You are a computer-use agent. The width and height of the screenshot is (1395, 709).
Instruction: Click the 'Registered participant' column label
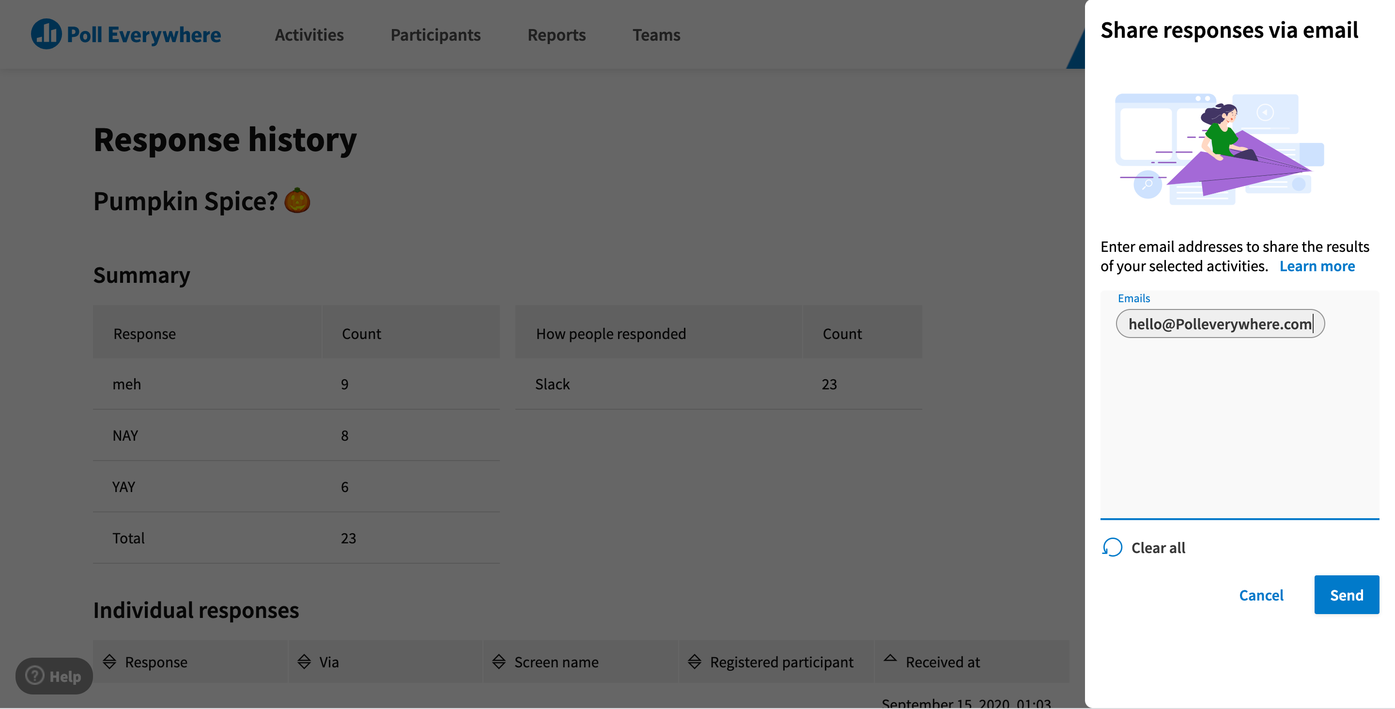click(781, 662)
